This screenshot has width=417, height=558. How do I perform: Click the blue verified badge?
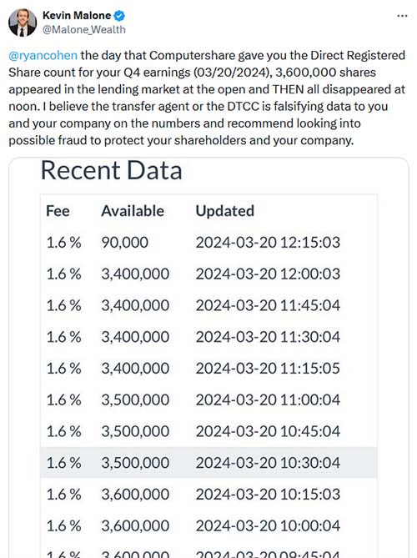(x=119, y=16)
